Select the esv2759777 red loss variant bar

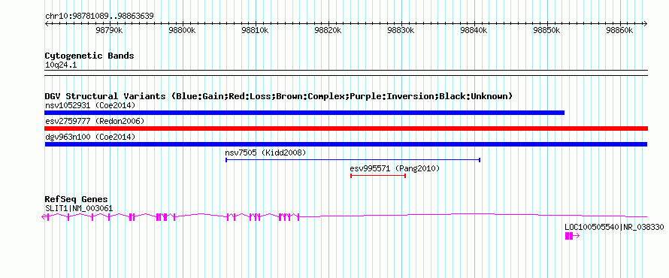346,128
